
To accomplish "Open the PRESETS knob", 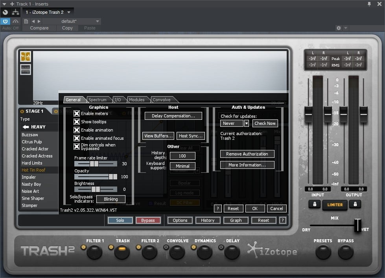I will [323, 252].
